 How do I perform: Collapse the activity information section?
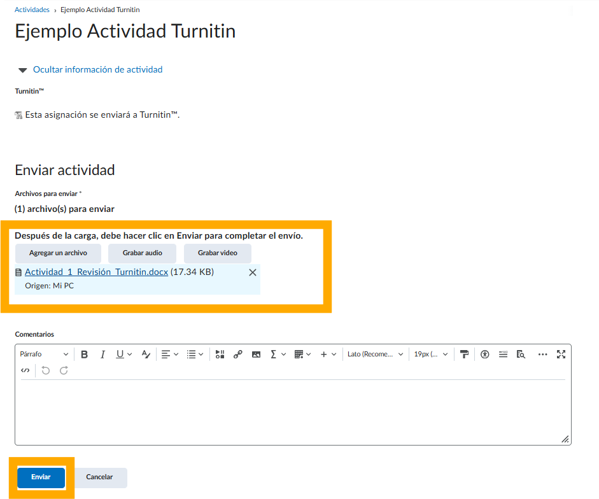point(97,70)
